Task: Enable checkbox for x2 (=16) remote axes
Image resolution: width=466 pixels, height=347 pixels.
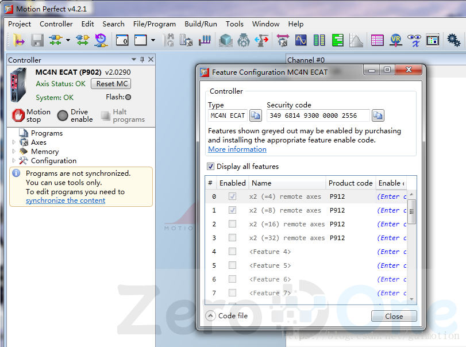Action: [x=232, y=223]
